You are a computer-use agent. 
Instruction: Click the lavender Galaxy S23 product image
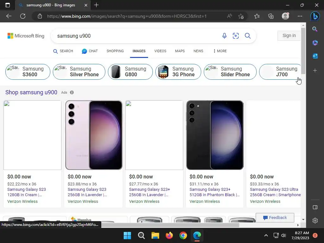pyautogui.click(x=94, y=135)
